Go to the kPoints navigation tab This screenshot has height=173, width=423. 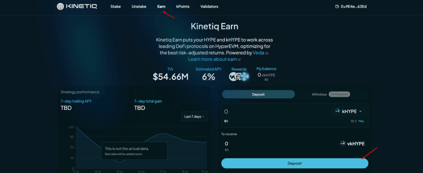183,7
